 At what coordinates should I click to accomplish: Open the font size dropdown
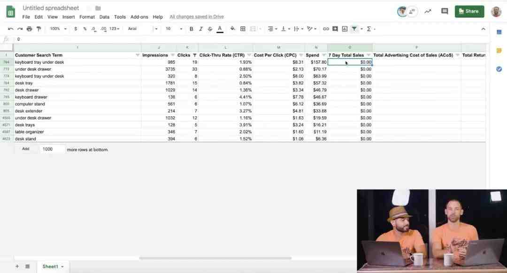(174, 29)
